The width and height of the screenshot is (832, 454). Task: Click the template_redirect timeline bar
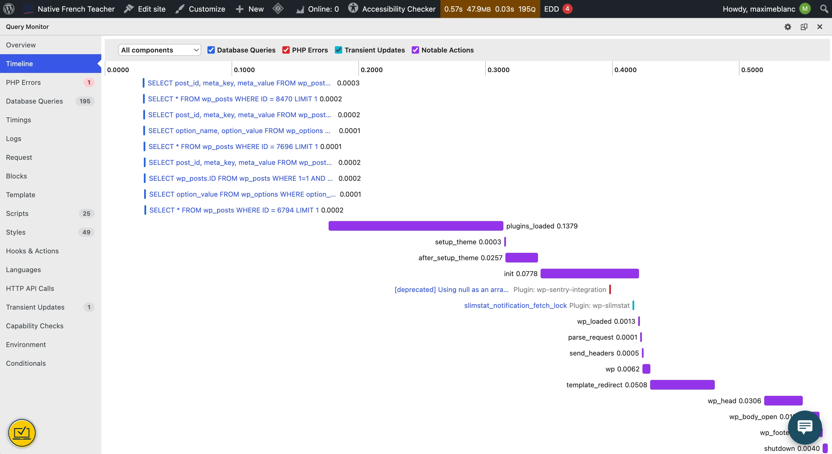click(682, 385)
